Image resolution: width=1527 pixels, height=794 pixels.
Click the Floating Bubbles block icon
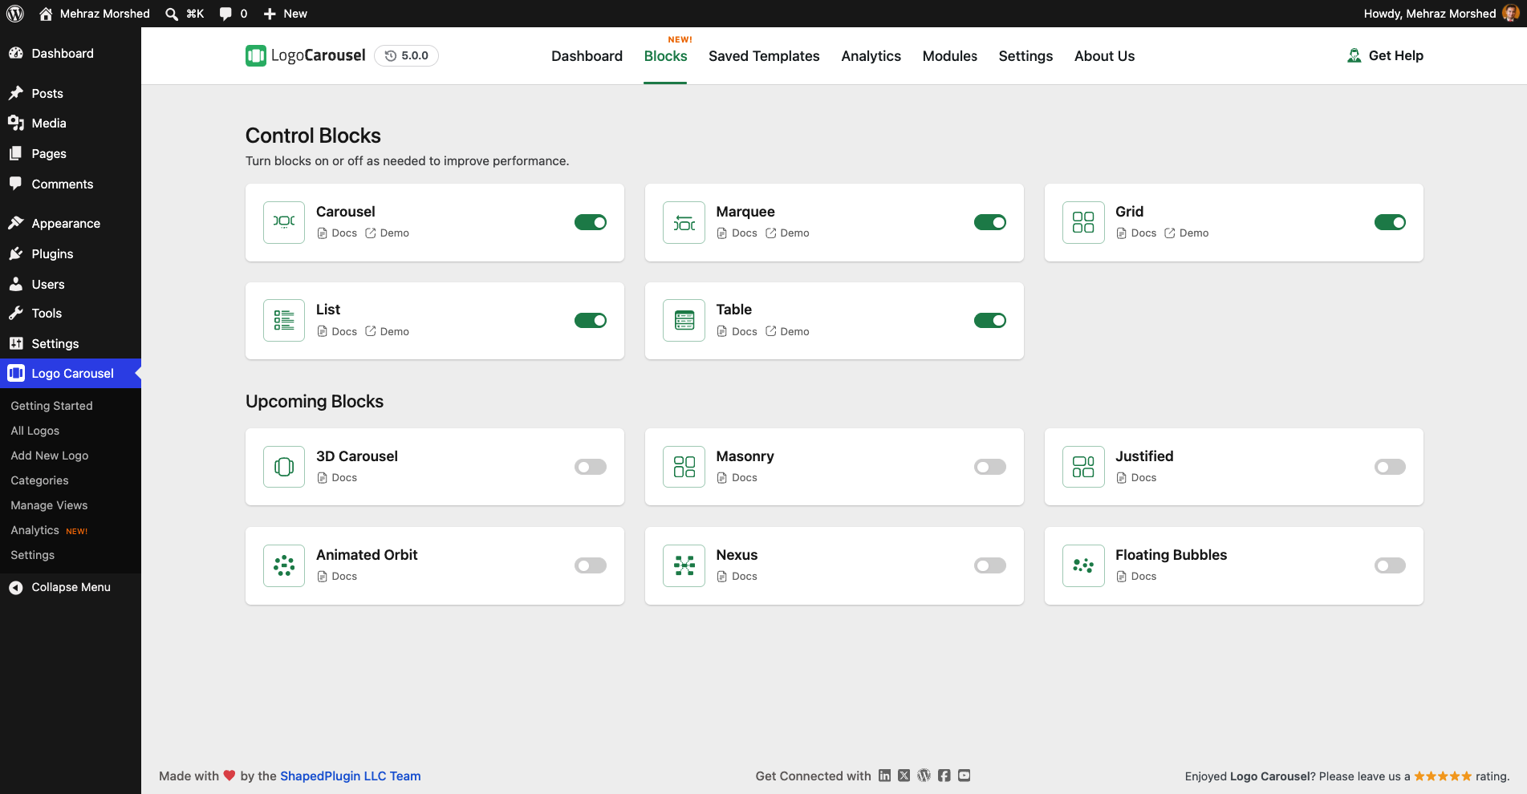tap(1083, 565)
